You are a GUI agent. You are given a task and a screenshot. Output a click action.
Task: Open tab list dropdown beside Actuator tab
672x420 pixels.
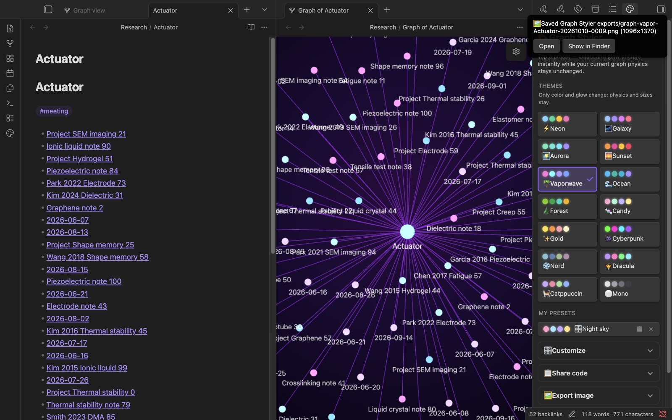pos(265,10)
